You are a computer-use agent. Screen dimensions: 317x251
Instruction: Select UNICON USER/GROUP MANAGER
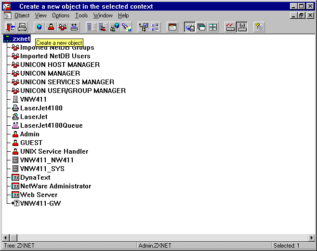[73, 91]
